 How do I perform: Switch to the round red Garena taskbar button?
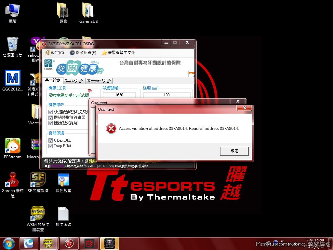coord(69,243)
